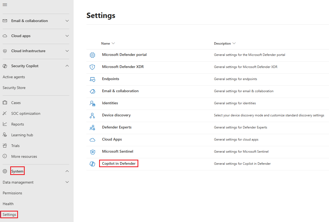Open Microsoft Defender portal settings
This screenshot has width=329, height=222.
[124, 55]
